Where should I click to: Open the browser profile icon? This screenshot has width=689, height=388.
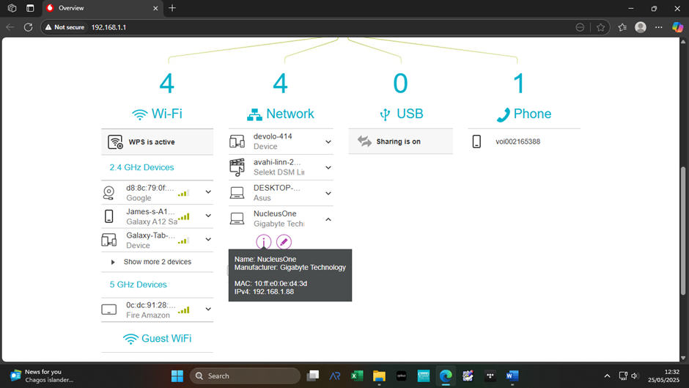click(x=641, y=27)
